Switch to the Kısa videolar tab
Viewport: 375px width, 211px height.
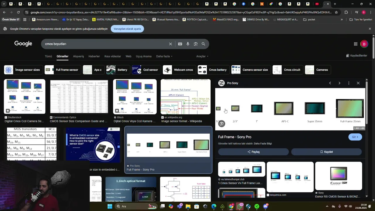pos(112,56)
